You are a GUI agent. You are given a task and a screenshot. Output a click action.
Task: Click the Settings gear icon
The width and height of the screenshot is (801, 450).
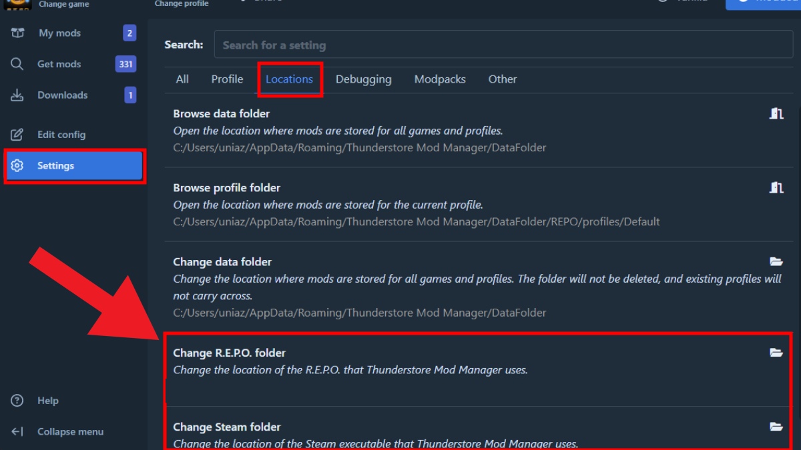coord(16,165)
